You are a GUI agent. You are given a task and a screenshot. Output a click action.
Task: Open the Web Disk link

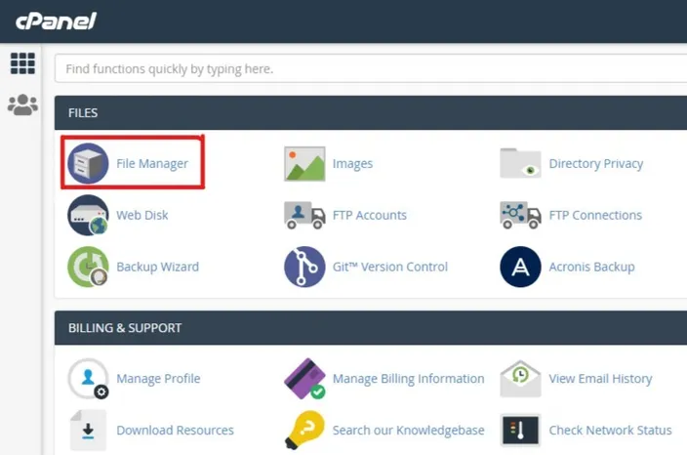point(141,215)
